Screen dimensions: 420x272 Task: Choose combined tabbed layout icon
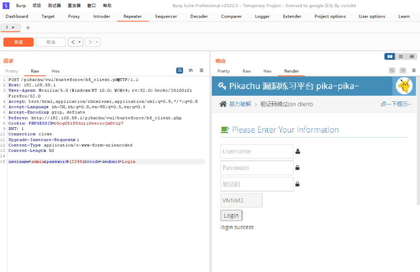coord(412,56)
